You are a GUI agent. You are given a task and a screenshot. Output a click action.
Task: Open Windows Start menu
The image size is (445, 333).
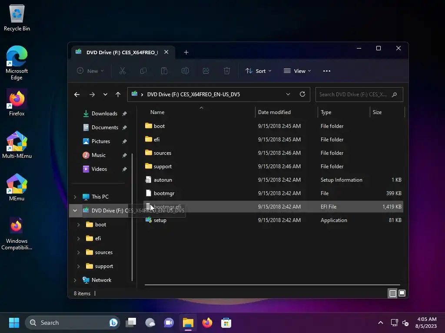14,323
